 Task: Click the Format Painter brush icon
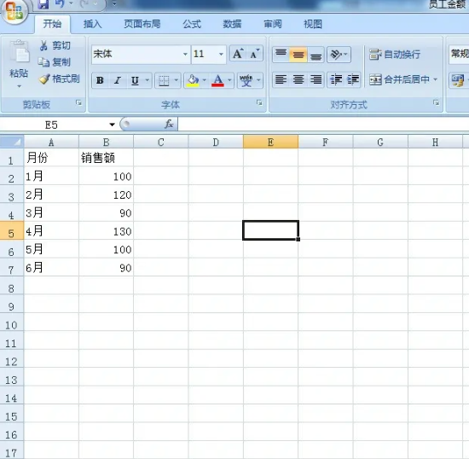[x=44, y=79]
